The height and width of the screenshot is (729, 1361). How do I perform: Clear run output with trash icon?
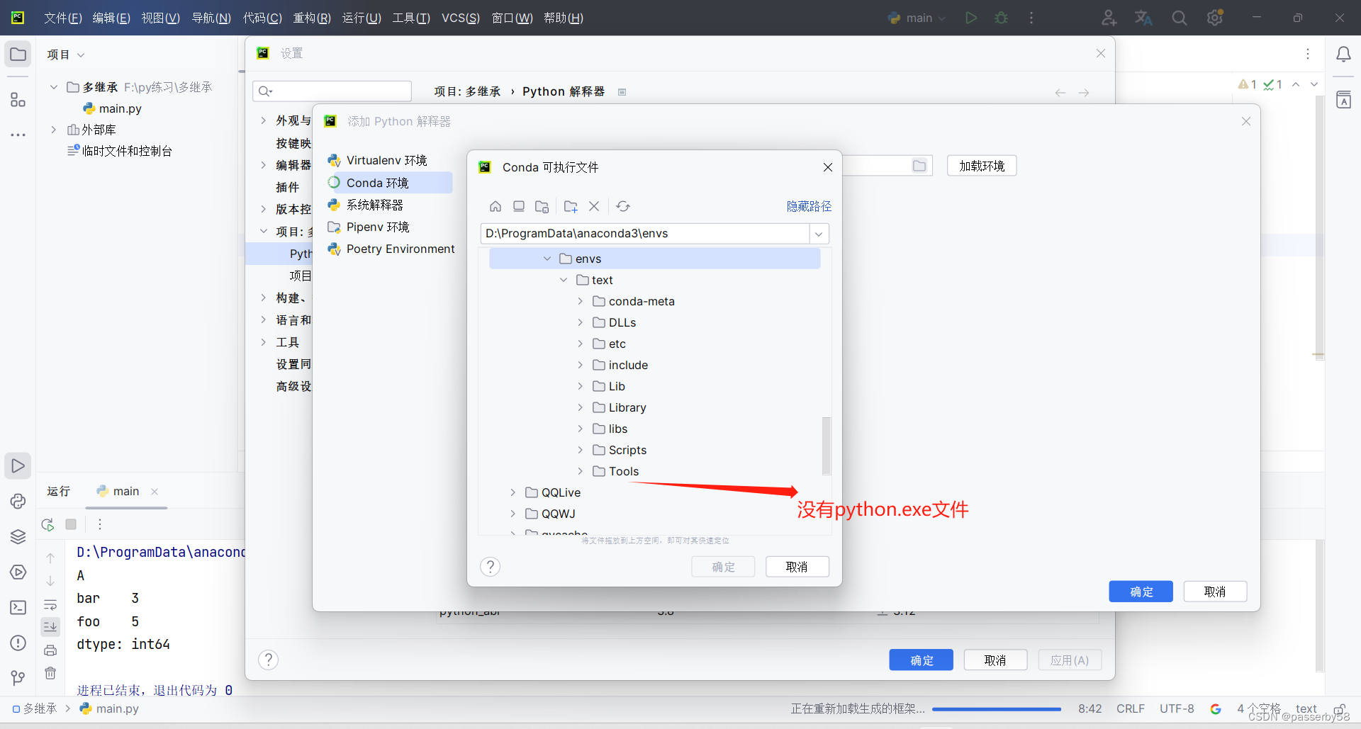click(50, 673)
